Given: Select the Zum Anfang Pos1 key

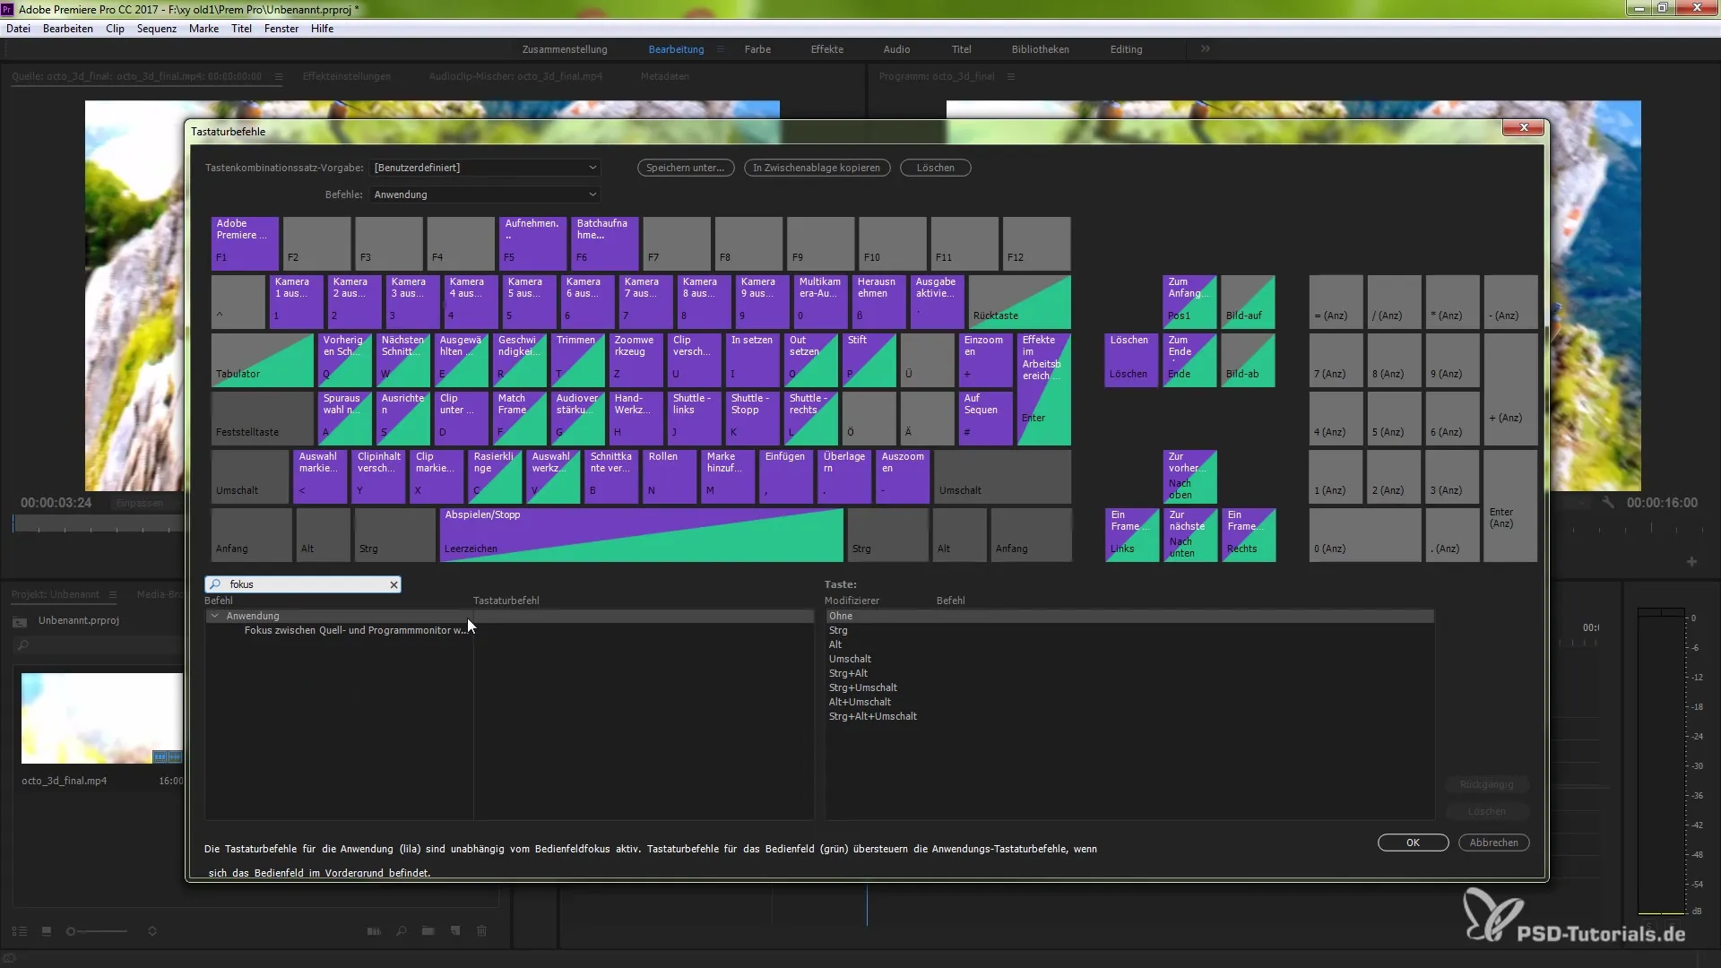Looking at the screenshot, I should [1189, 302].
